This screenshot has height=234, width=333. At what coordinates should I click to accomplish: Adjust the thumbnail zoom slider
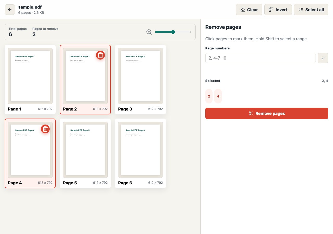point(173,32)
